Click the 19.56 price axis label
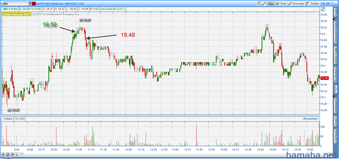339x159 pixels. (324, 15)
